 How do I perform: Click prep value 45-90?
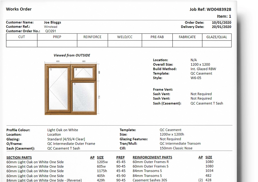click(121, 176)
